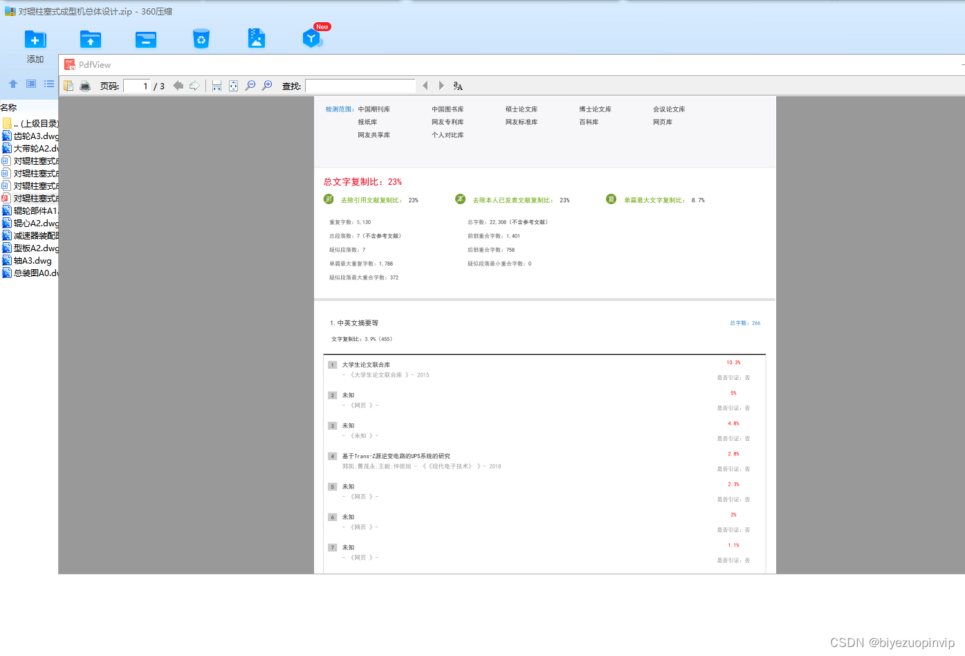Viewport: 965px width, 656px height.
Task: Select file 大带轮A2 drawing
Action: (x=30, y=149)
